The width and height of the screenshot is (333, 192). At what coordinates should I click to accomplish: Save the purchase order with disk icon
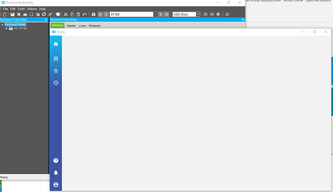13,14
